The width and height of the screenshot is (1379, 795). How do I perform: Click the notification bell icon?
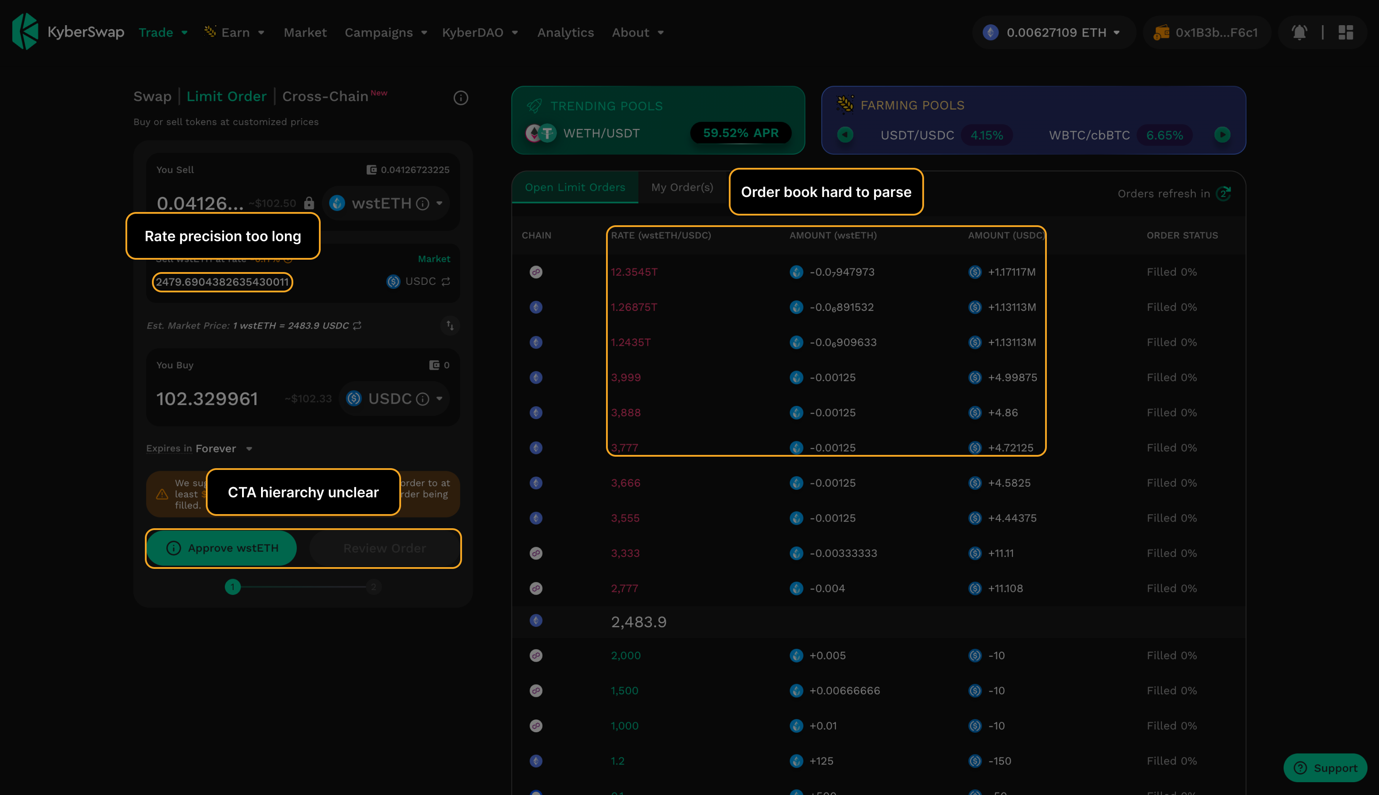point(1299,33)
